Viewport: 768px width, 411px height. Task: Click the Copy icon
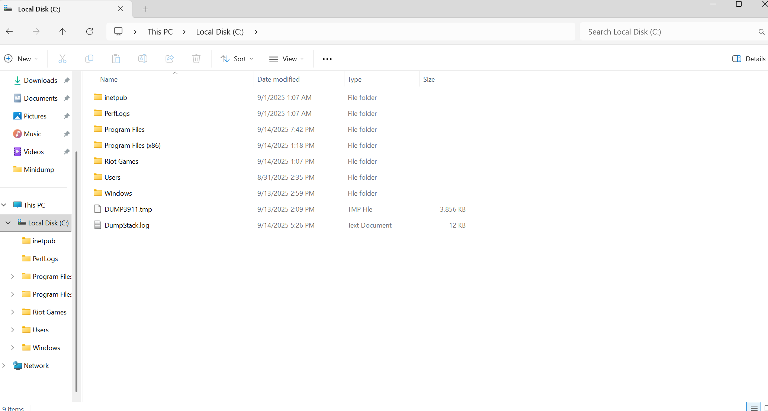coord(89,59)
